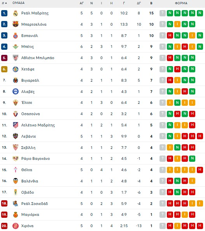205x231 pixels.
Task: Select the Girona club crest
Action: click(x=16, y=226)
